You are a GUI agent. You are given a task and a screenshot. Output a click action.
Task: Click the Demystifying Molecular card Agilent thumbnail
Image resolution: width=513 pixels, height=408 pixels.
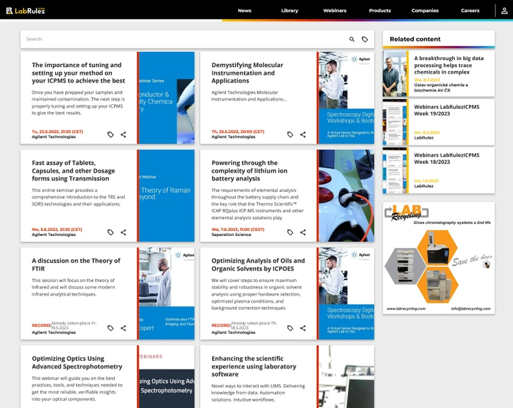click(347, 98)
